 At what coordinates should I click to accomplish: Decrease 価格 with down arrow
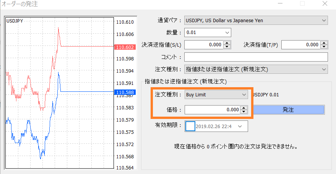pyautogui.click(x=243, y=112)
